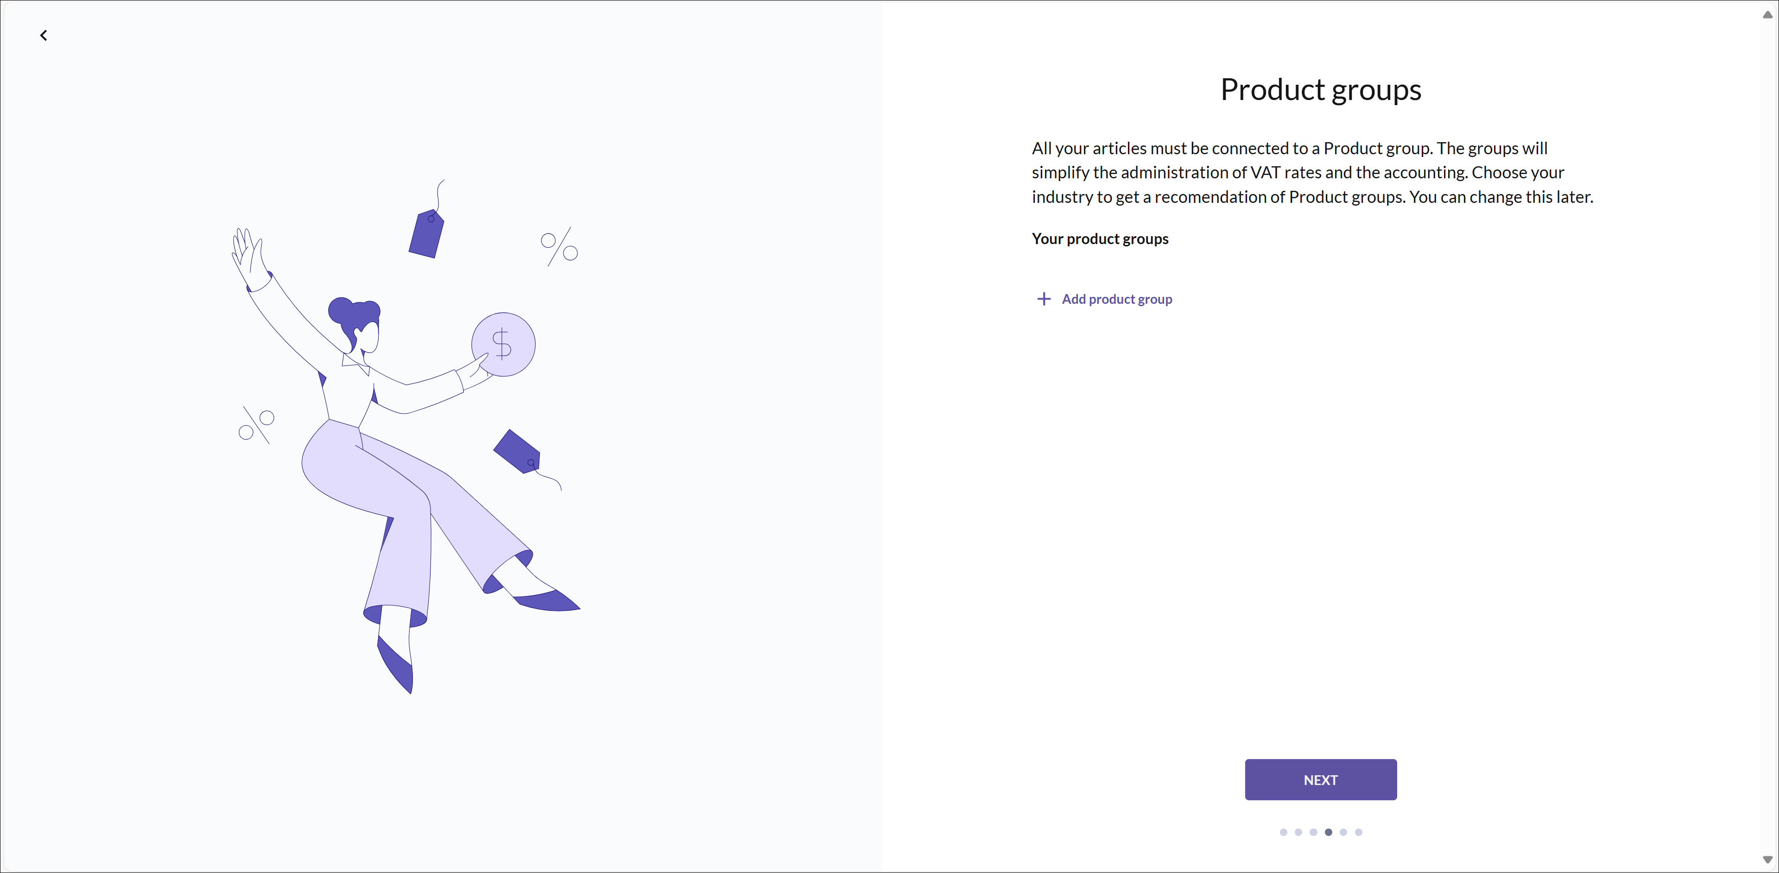Click the upper-right percent sign graphic
Viewport: 1779px width, 873px height.
click(x=559, y=246)
